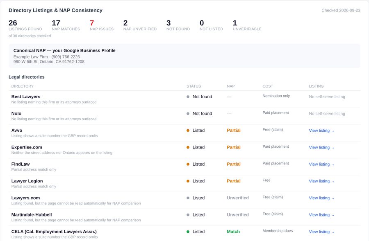Click the red 7 NAP Issues statistic
This screenshot has width=369, height=241.
(x=102, y=25)
